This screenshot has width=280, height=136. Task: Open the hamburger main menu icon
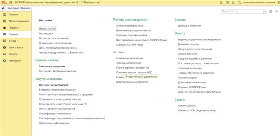pos(11,3)
